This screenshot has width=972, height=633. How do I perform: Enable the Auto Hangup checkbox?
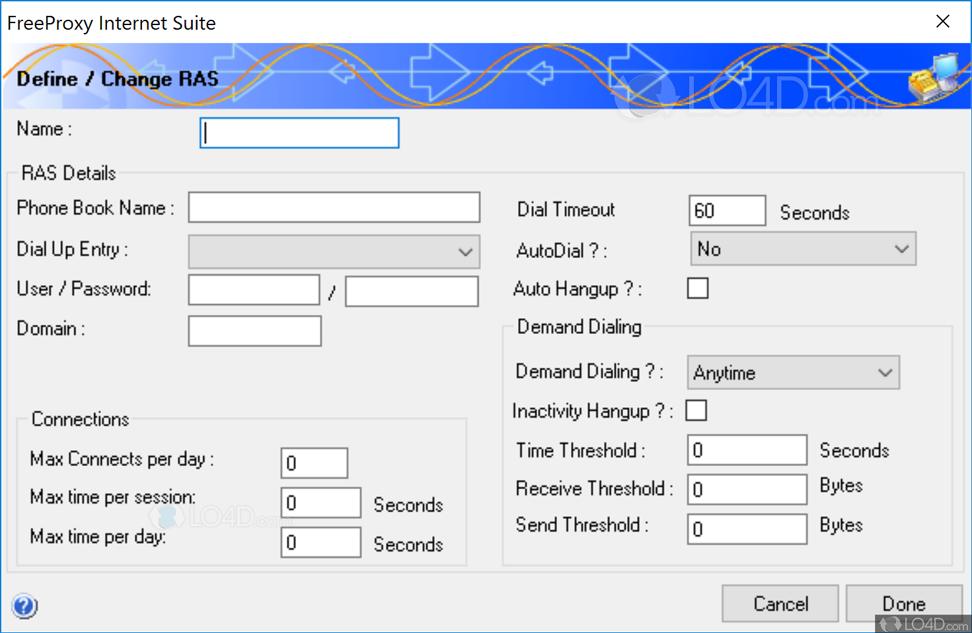(698, 288)
